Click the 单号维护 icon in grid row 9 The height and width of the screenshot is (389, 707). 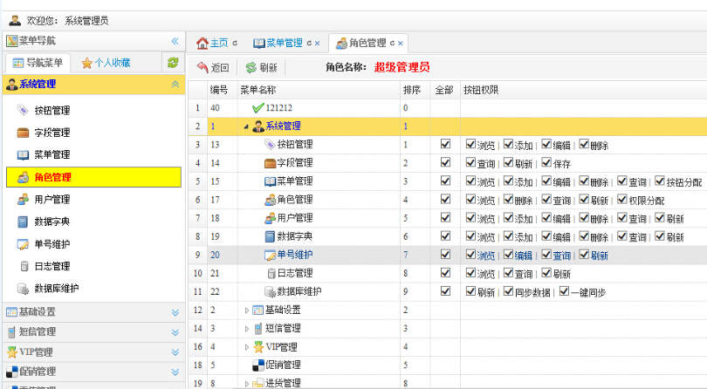click(270, 256)
